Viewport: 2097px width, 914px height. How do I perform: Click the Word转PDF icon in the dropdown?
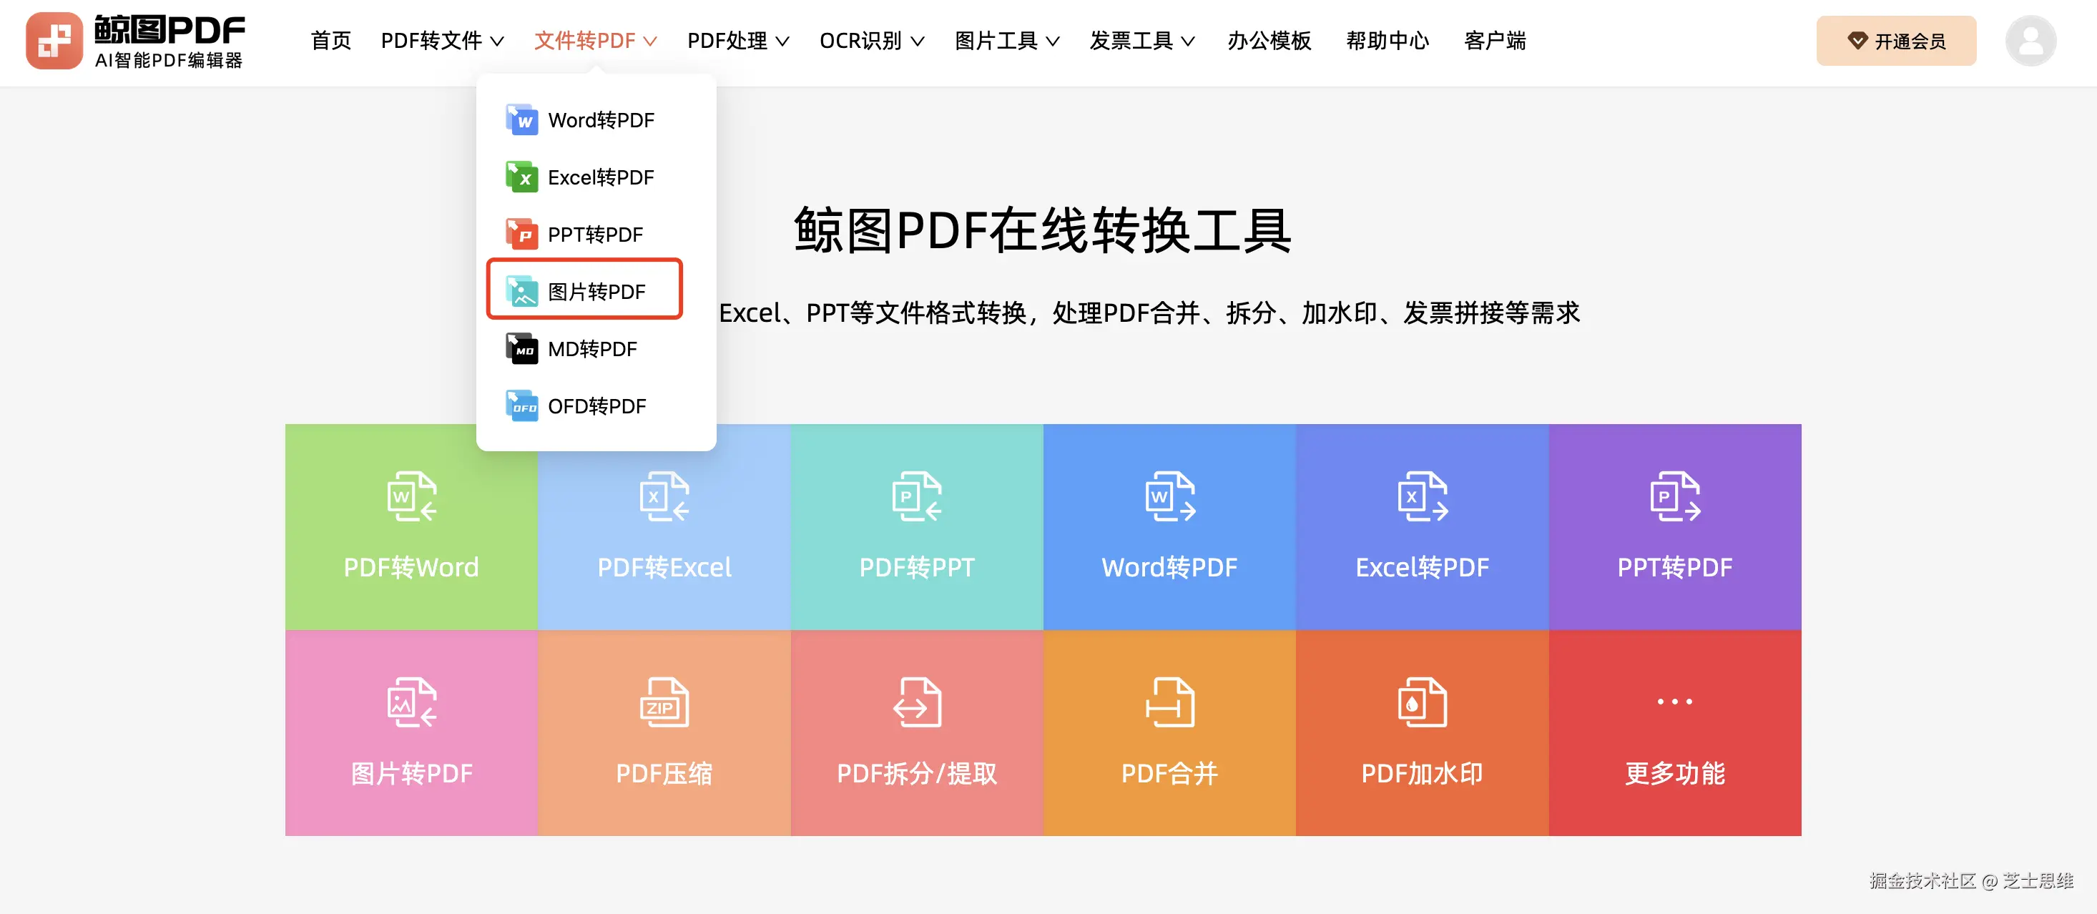point(523,119)
